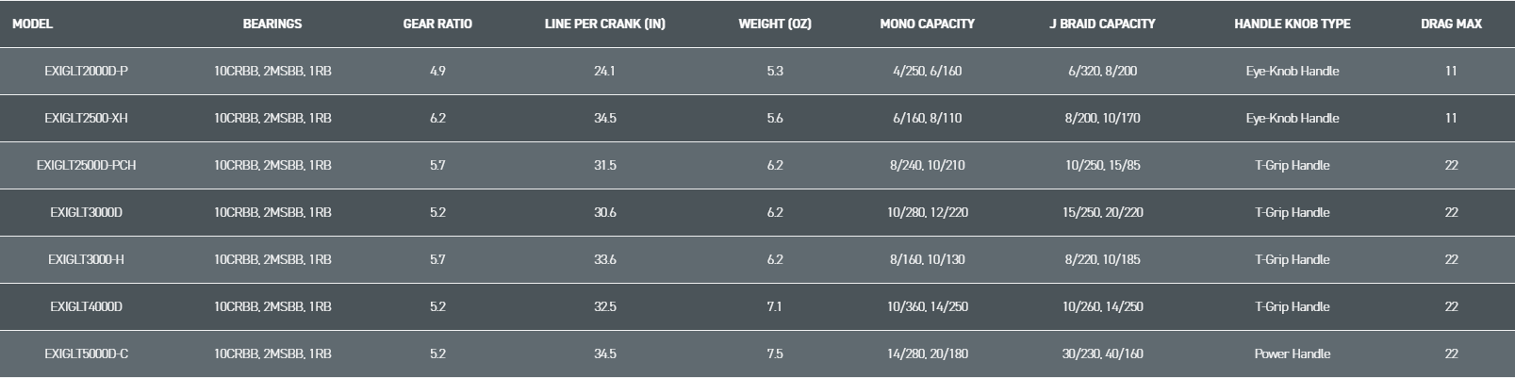Click model EXIGLT3000D in the table
Image resolution: width=1515 pixels, height=378 pixels.
pos(86,212)
